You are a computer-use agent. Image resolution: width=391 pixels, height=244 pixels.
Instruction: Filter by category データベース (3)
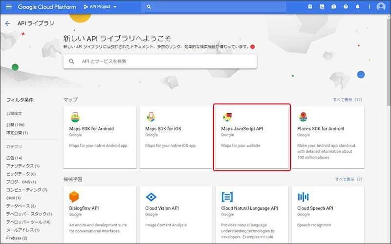(x=21, y=206)
